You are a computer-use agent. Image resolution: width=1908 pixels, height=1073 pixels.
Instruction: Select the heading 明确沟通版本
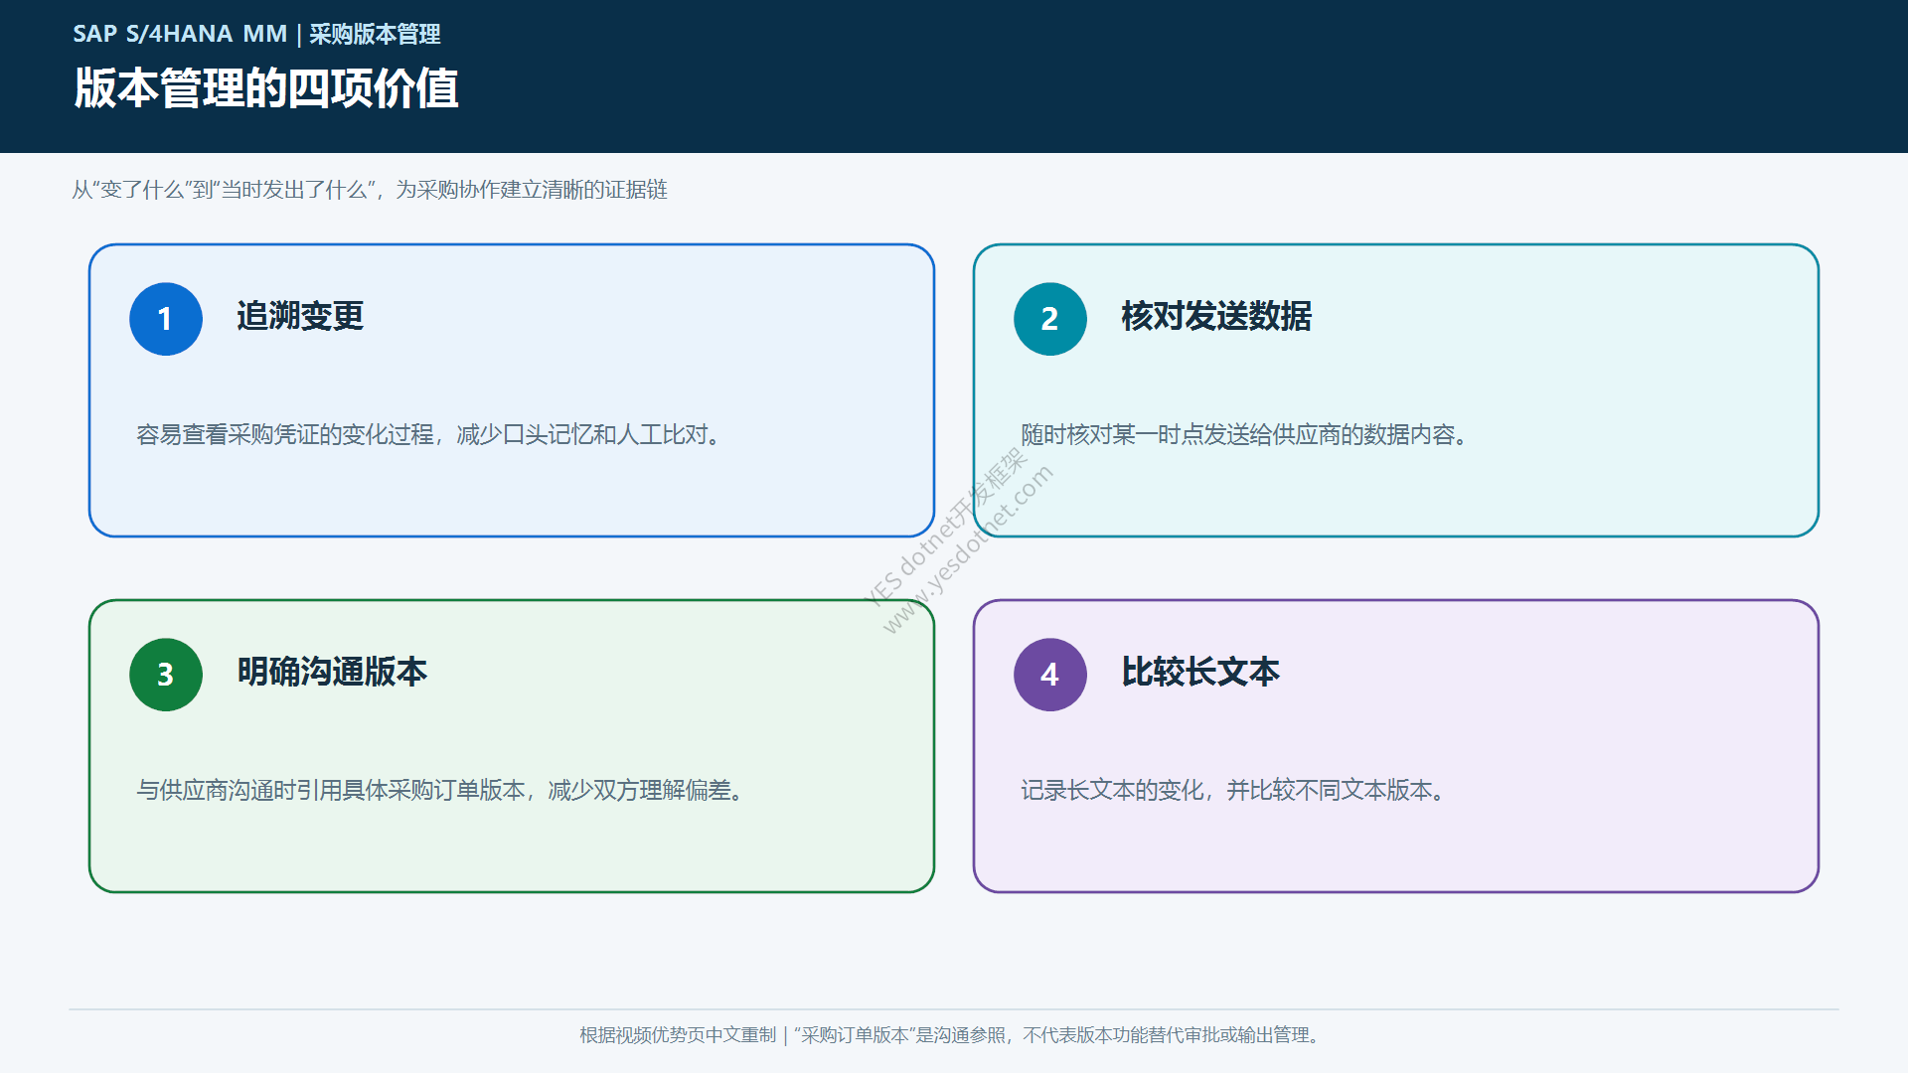[332, 672]
